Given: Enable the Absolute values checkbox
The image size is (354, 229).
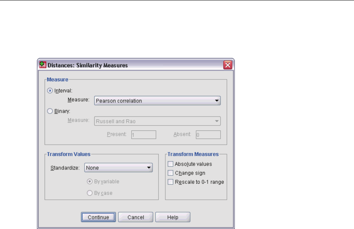Looking at the screenshot, I should [170, 164].
